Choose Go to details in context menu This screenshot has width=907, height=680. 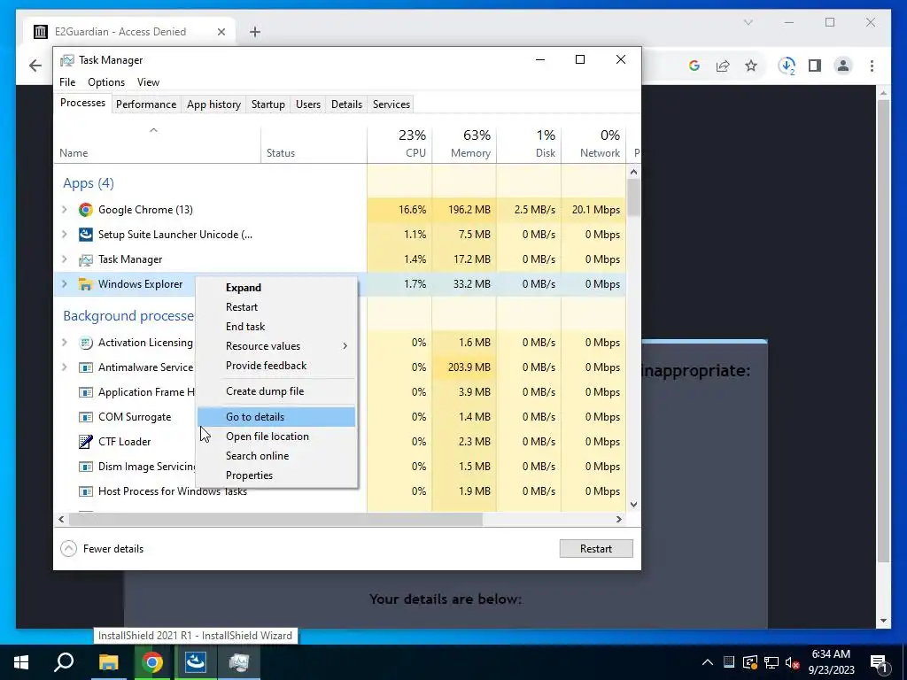[276, 417]
